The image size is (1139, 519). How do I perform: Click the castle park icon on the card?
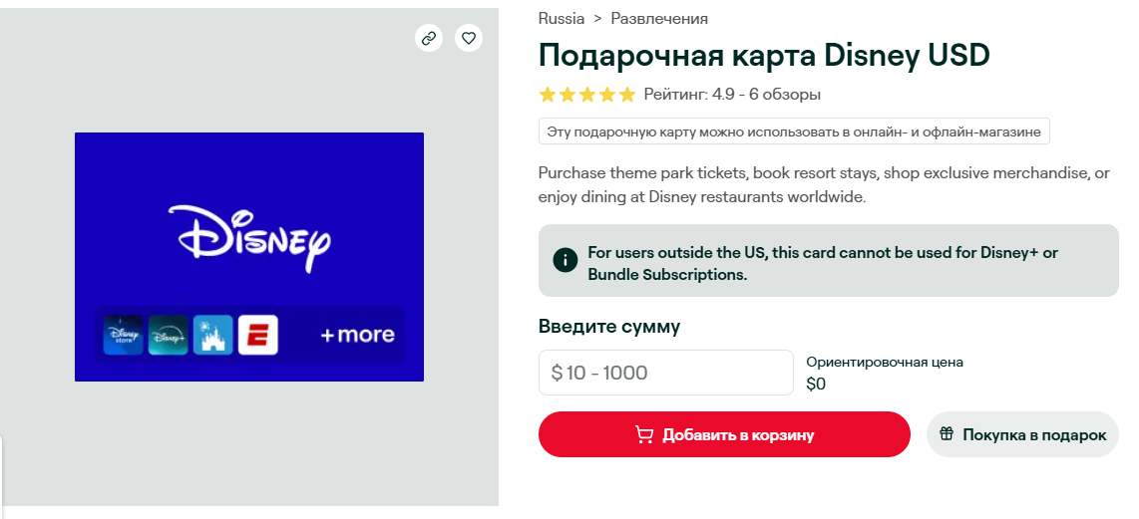click(x=212, y=336)
